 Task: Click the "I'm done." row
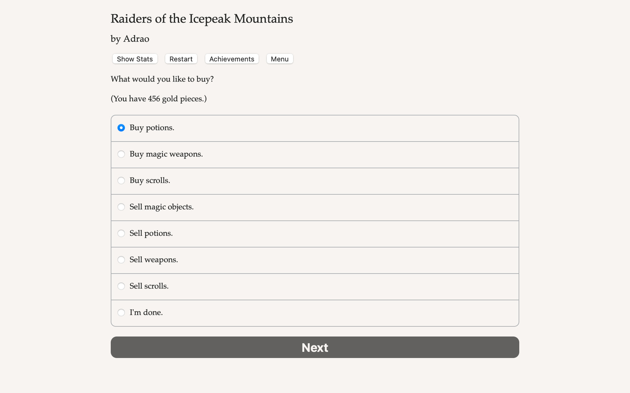click(146, 312)
